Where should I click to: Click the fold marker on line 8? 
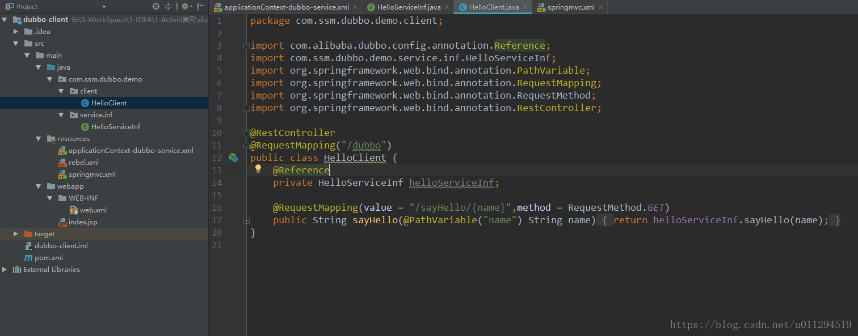click(x=246, y=108)
